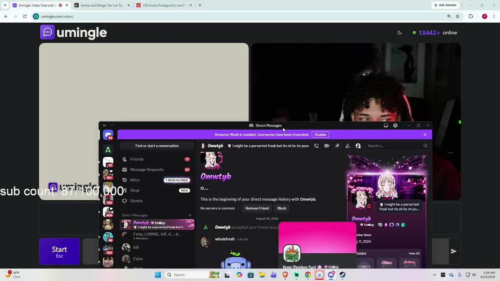Open the direct message with Fxlse
Screen dimensions: 500x281
(x=157, y=259)
